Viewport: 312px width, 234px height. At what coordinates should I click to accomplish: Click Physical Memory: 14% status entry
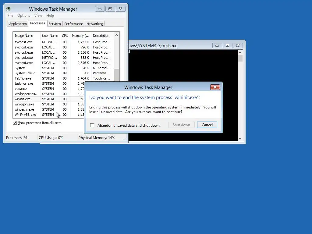coord(97,138)
